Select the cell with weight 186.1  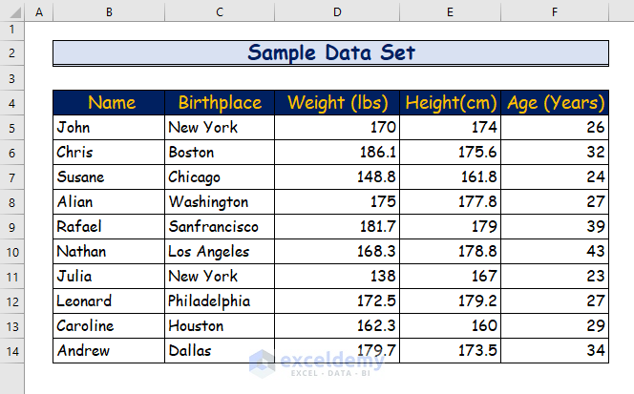tap(337, 153)
